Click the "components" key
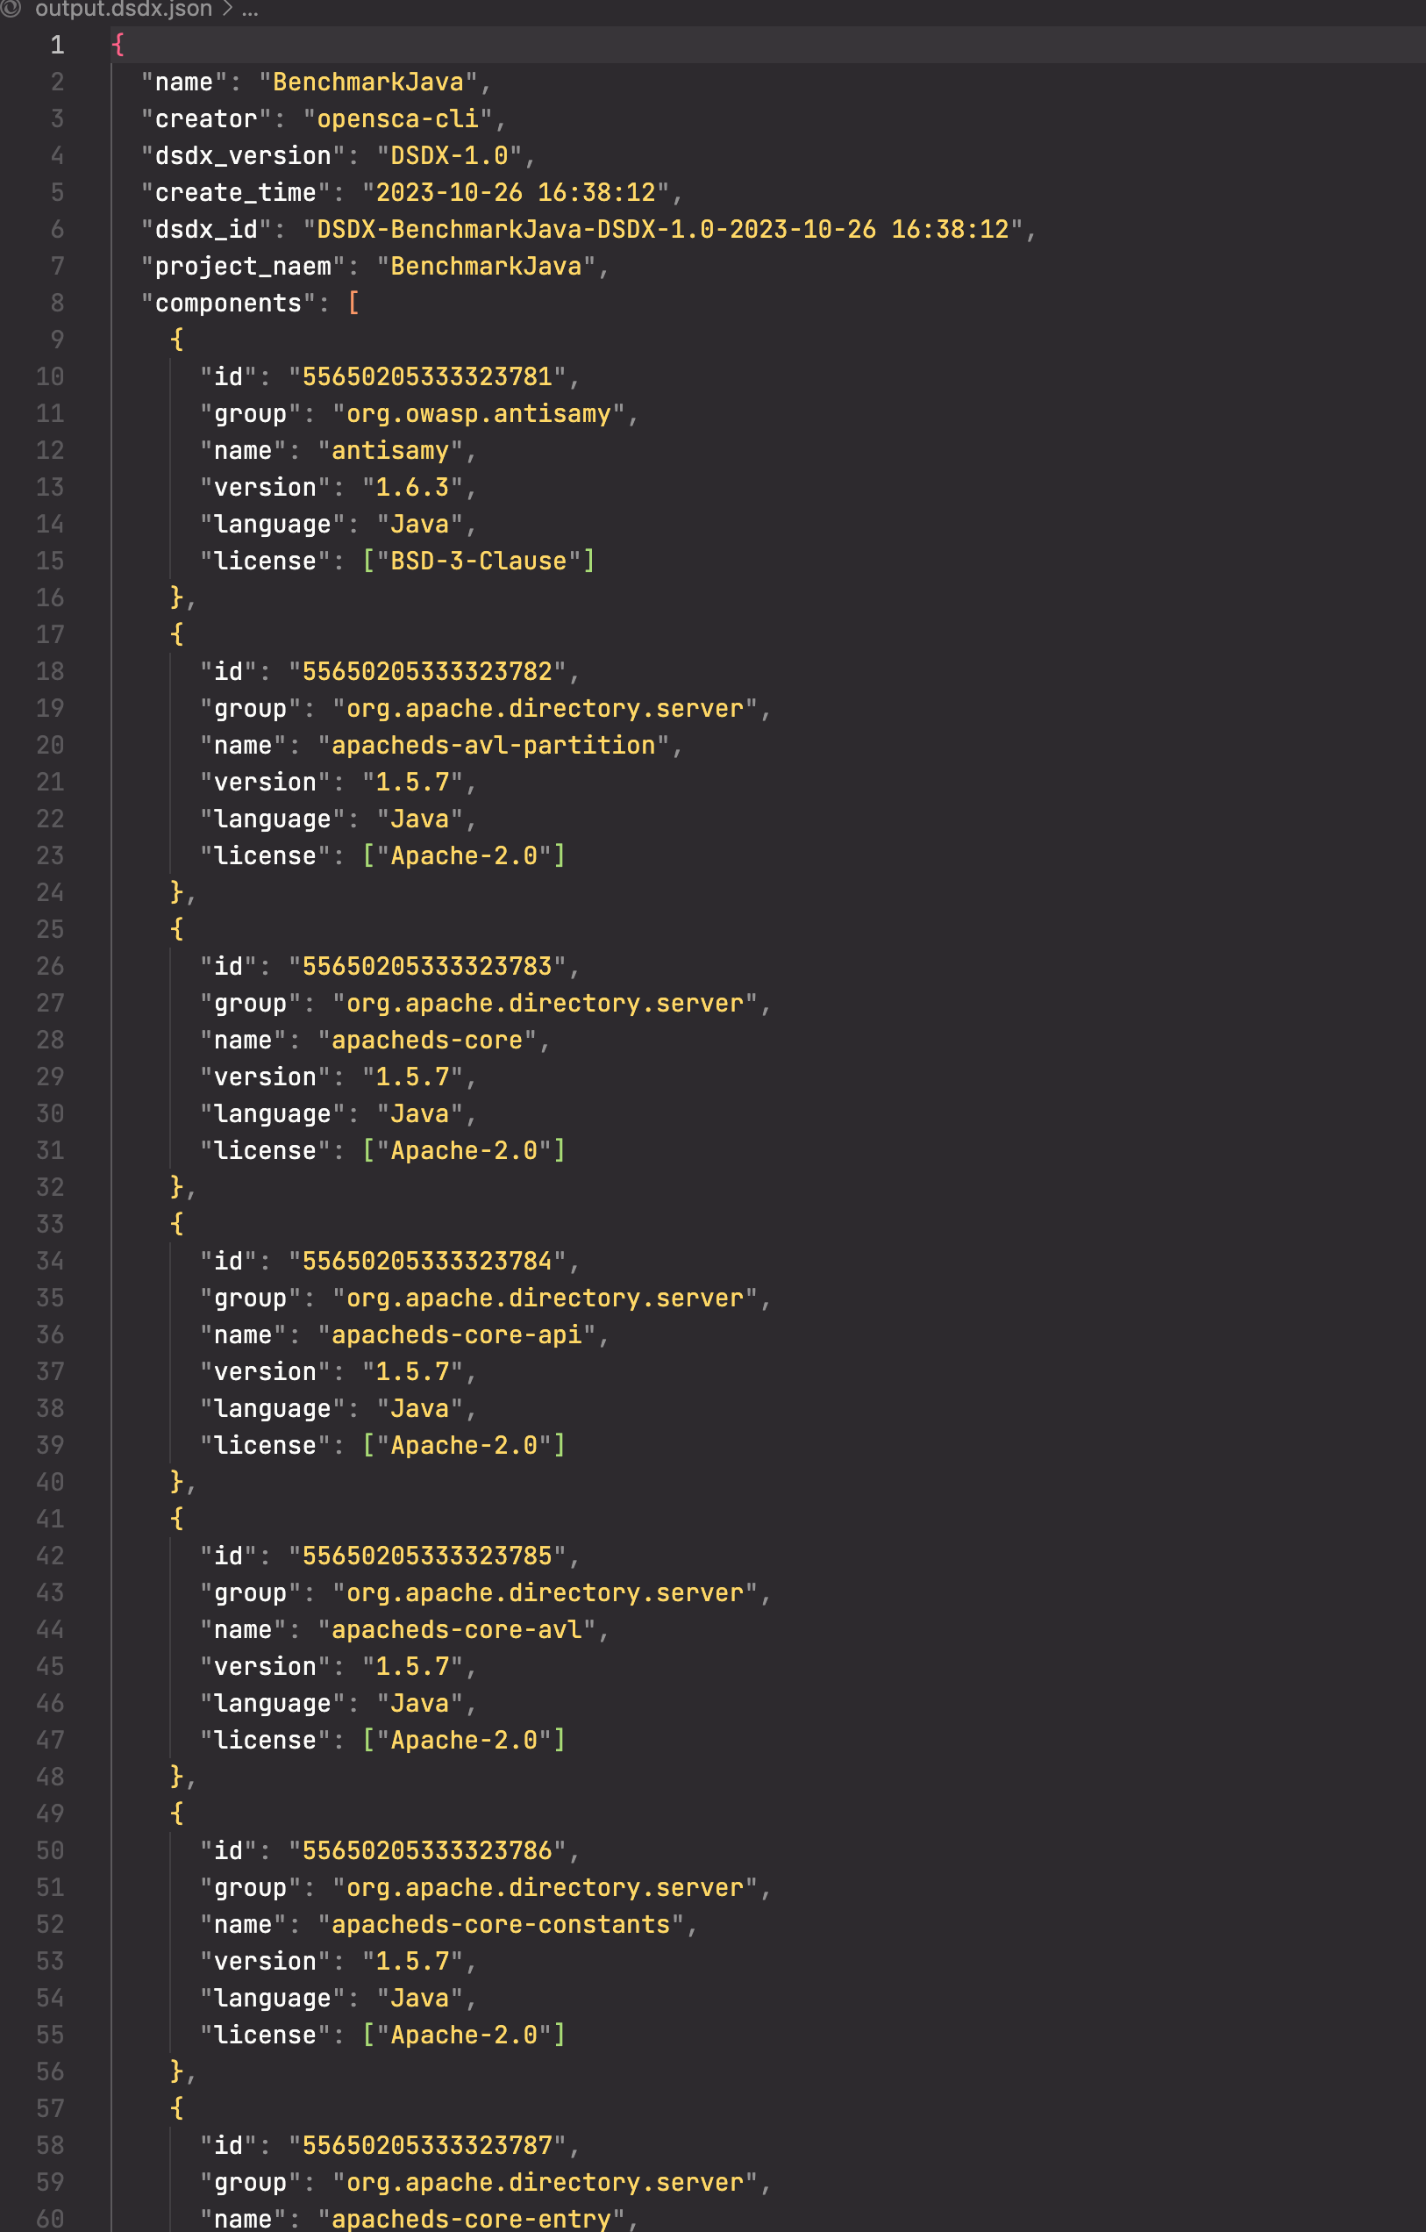This screenshot has width=1426, height=2232. [228, 303]
